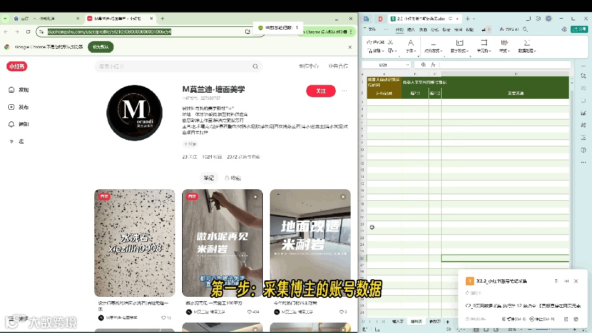Open Business Cooperation (业务合作) link

(339, 66)
